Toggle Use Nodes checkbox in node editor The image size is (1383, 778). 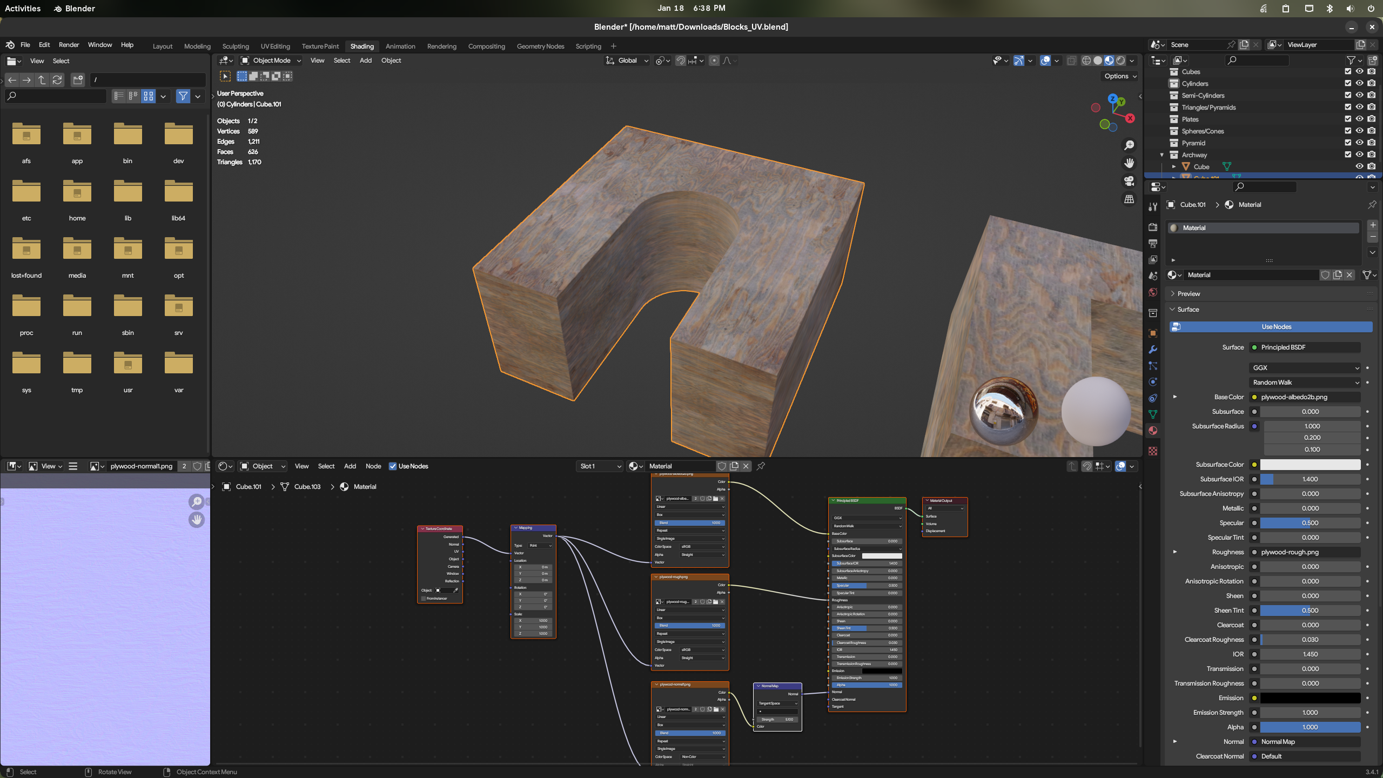tap(393, 466)
